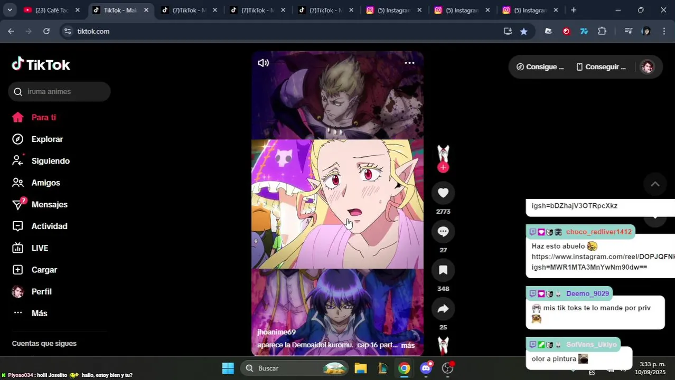Open OBS Studio from taskbar

448,368
